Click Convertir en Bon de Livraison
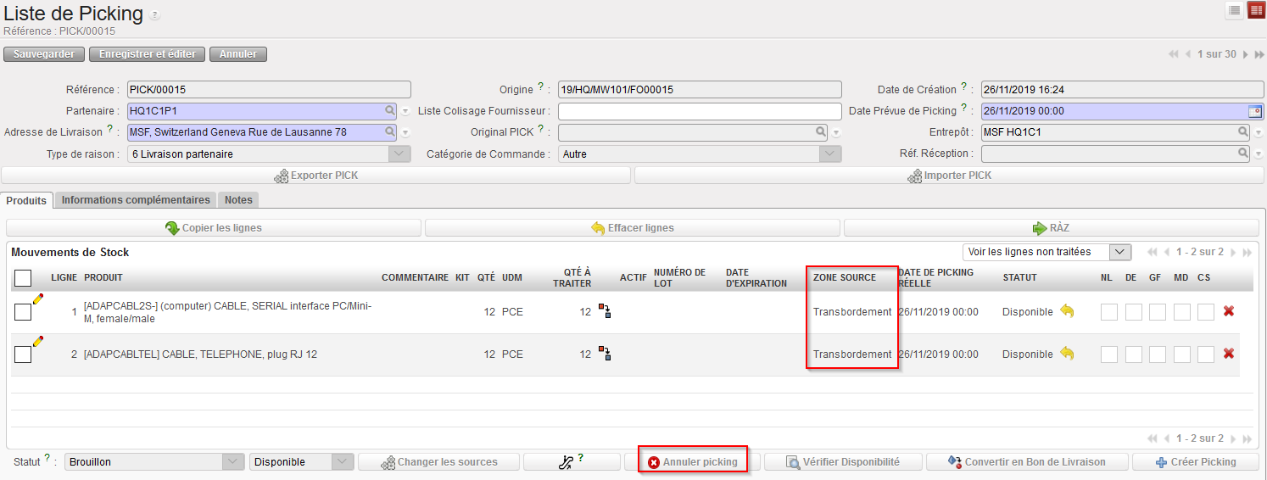The image size is (1267, 480). [1027, 462]
